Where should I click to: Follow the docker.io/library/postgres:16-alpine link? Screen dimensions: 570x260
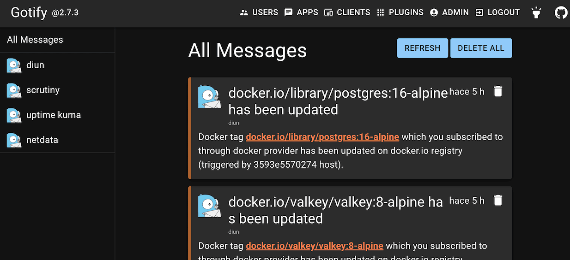coord(322,137)
